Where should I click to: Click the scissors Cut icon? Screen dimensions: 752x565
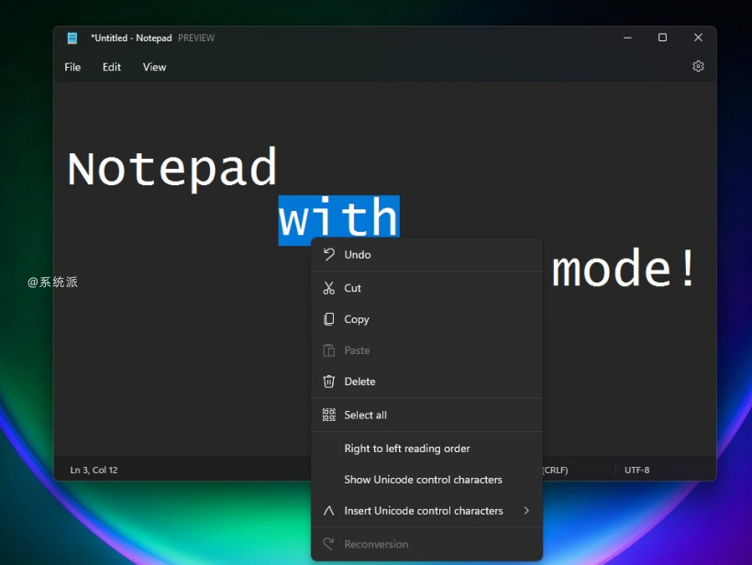329,287
